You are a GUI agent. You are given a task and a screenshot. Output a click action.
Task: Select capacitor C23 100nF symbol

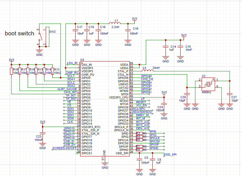(43, 133)
